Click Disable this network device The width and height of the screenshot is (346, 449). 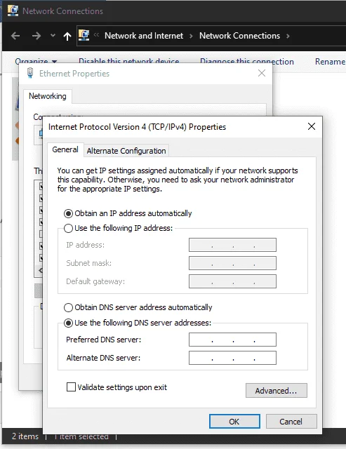click(x=129, y=61)
